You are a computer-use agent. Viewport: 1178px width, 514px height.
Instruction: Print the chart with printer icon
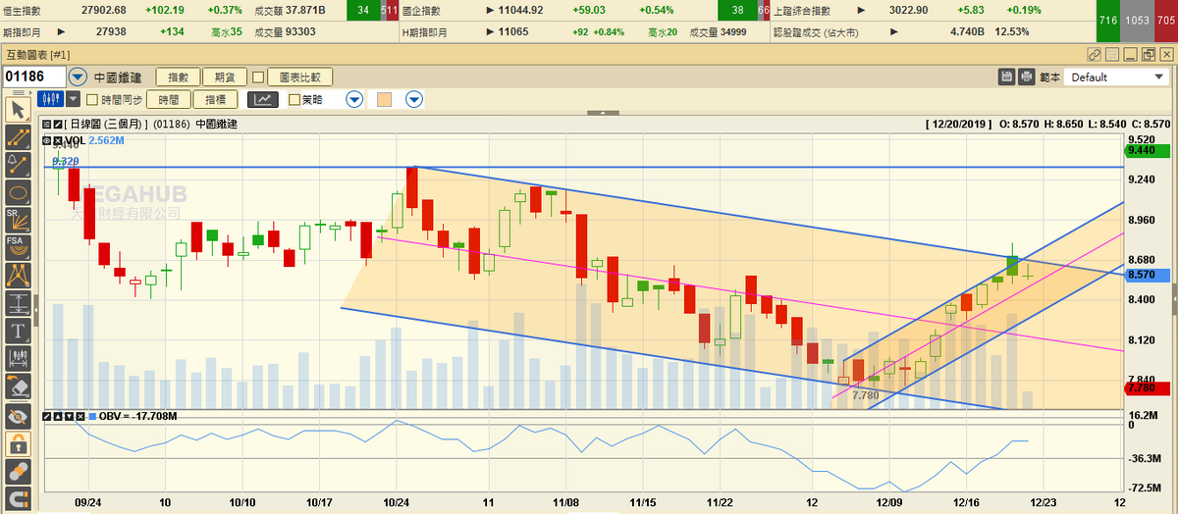pos(1027,77)
